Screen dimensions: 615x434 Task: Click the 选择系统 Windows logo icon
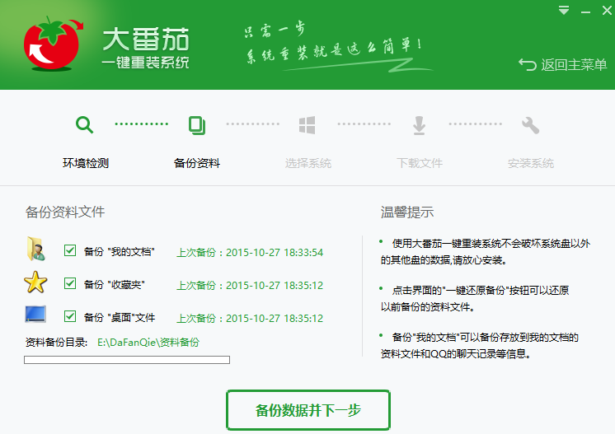[x=307, y=125]
